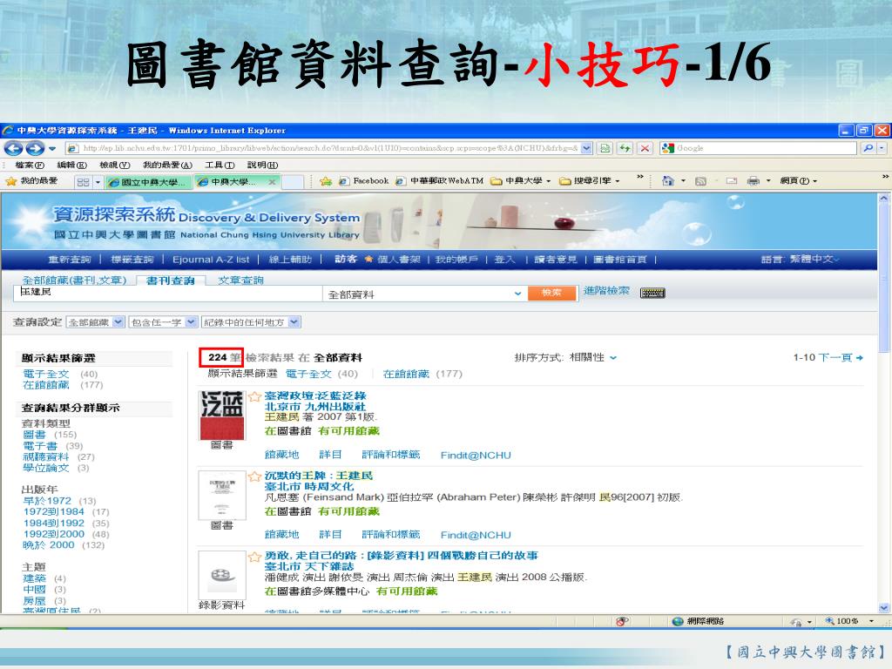Open the Facebook favorites bar link

(364, 181)
